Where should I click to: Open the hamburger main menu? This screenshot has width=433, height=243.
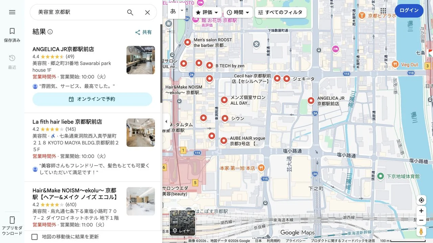(x=12, y=12)
